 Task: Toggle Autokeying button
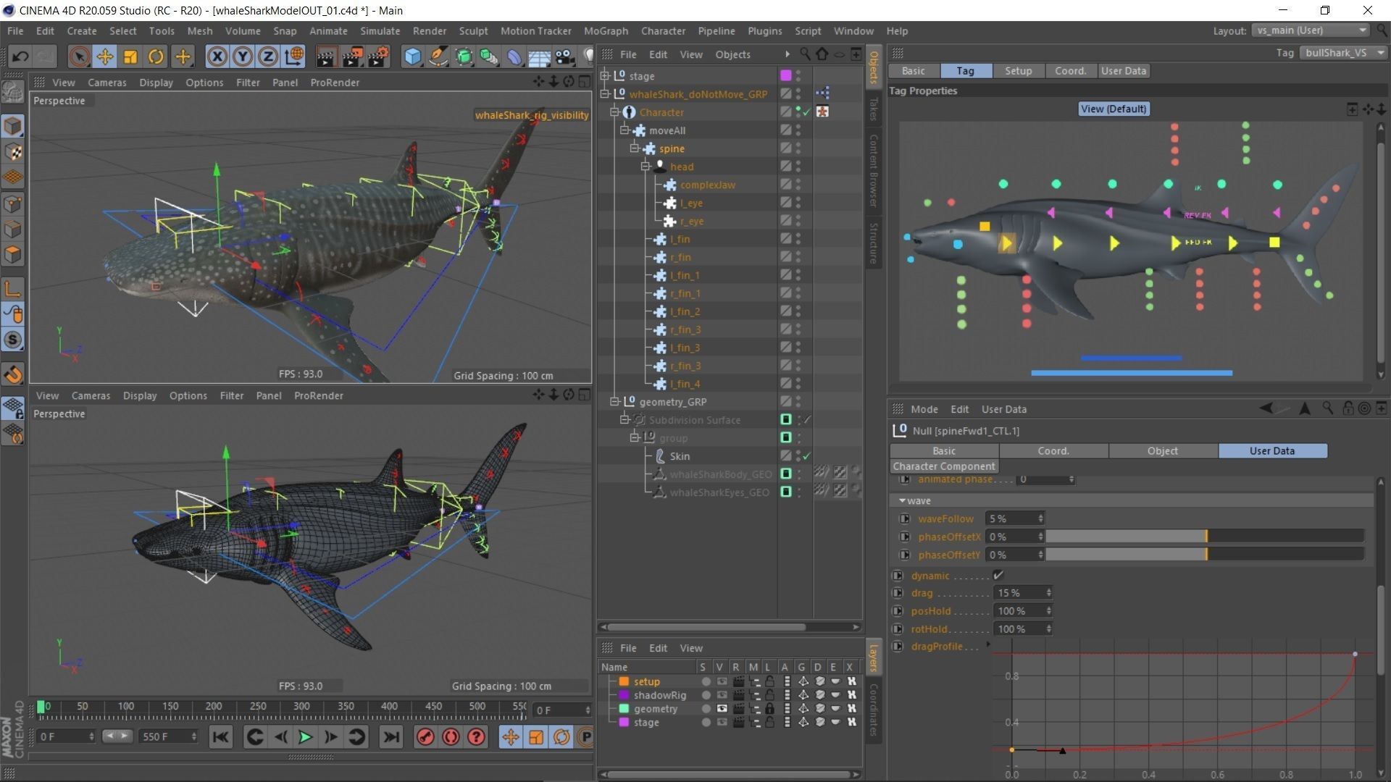point(451,737)
